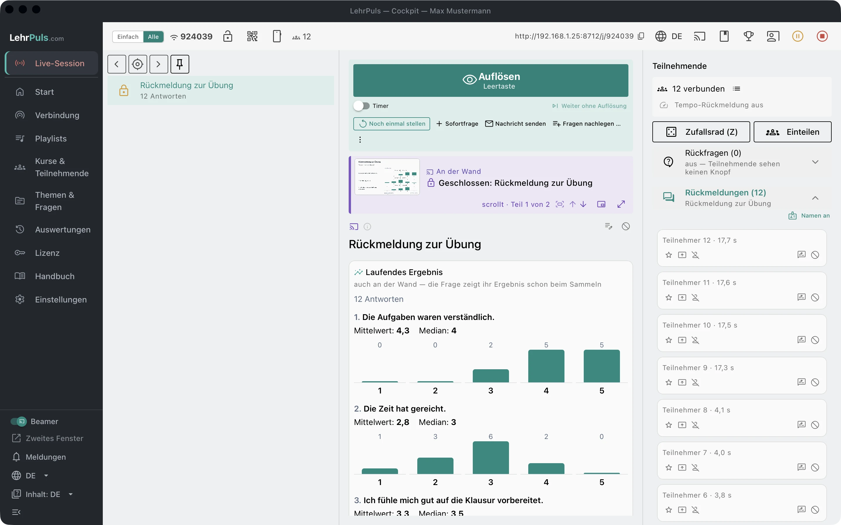Open the Zufallsrad (Z) button
The width and height of the screenshot is (841, 525).
(x=701, y=132)
